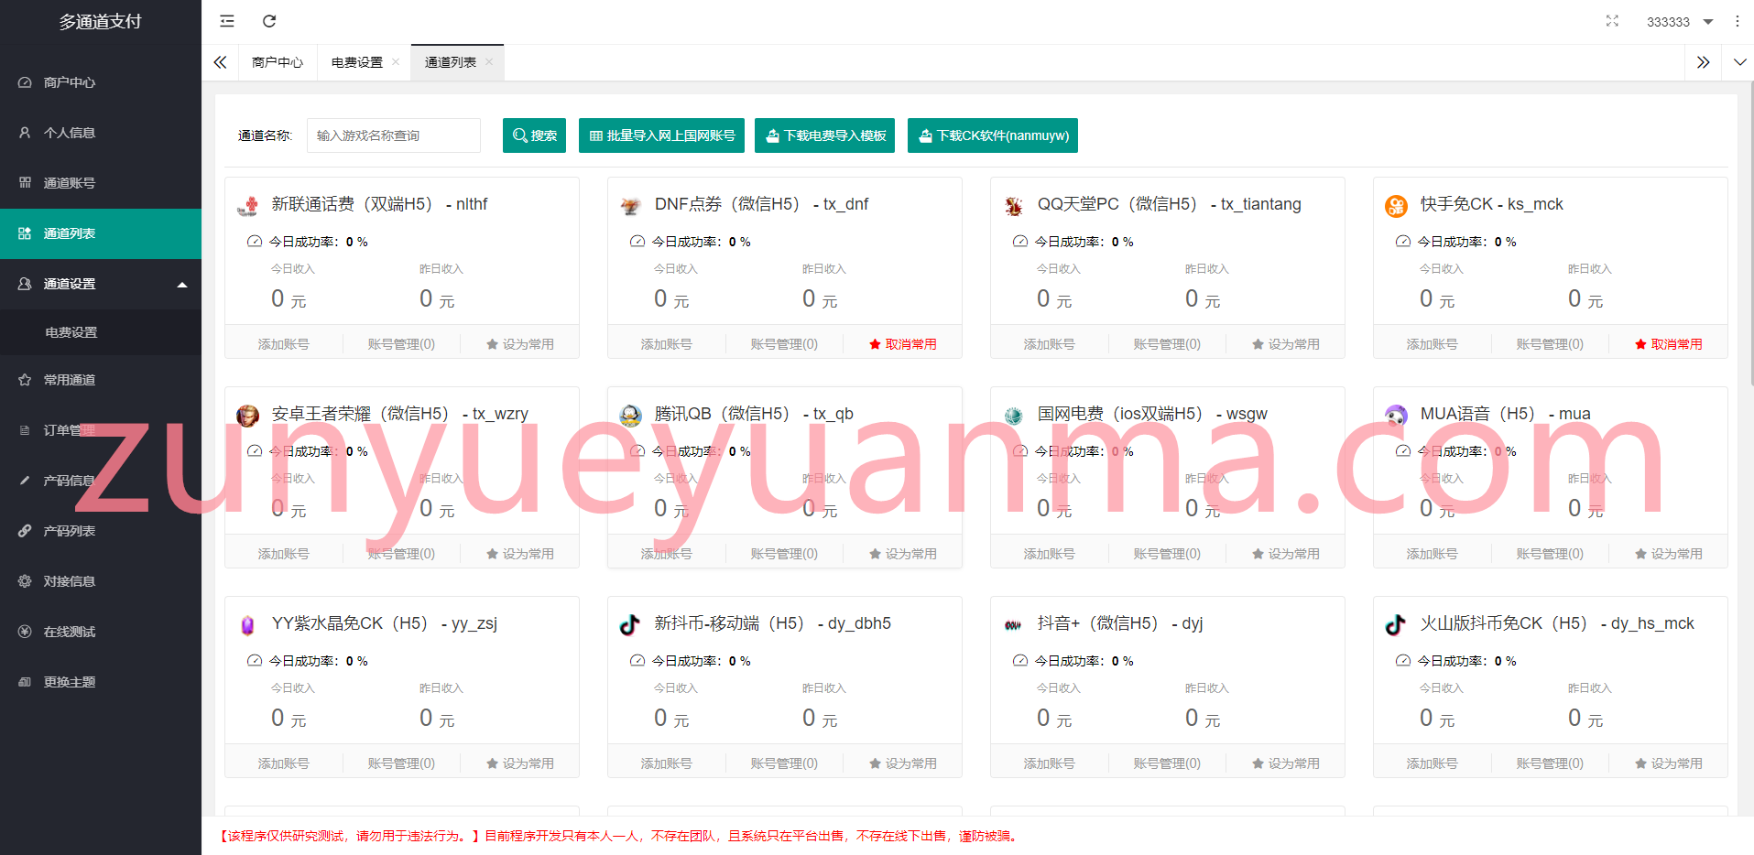Viewport: 1754px width, 855px height.
Task: Open 账号管理(0) for 新联通话费
Action: coord(401,344)
